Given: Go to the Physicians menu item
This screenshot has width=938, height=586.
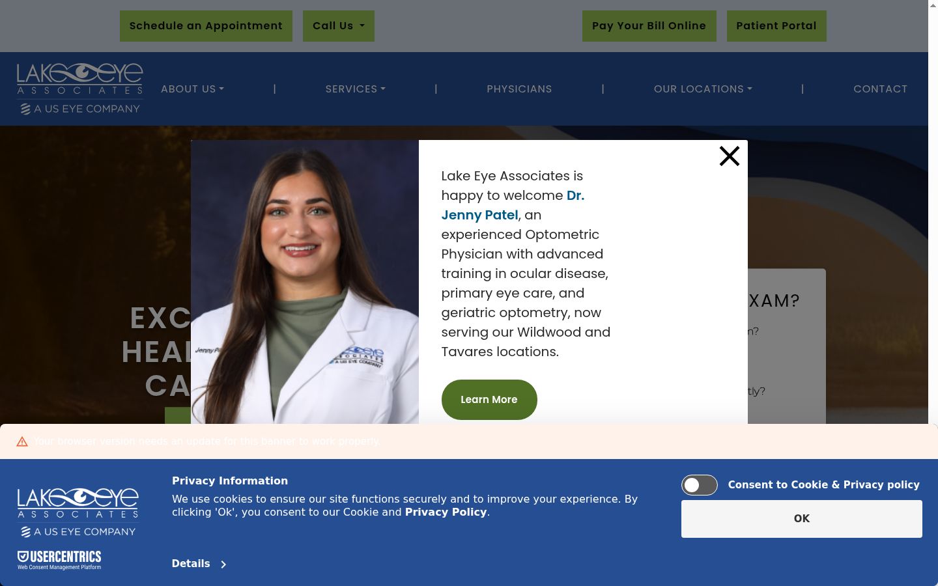Looking at the screenshot, I should coord(519,89).
